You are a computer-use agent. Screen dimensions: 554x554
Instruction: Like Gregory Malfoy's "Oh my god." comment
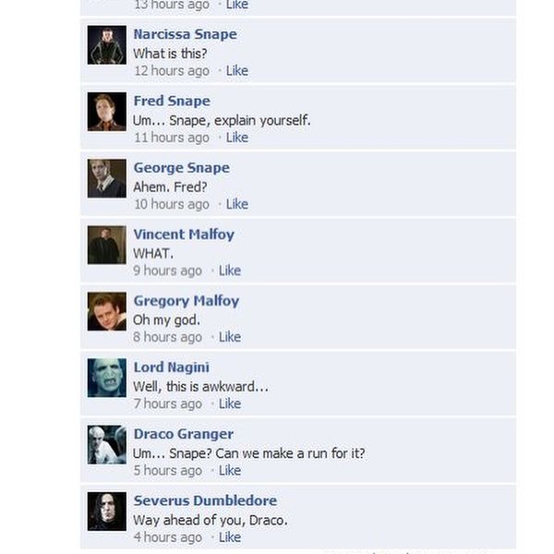pyautogui.click(x=230, y=337)
